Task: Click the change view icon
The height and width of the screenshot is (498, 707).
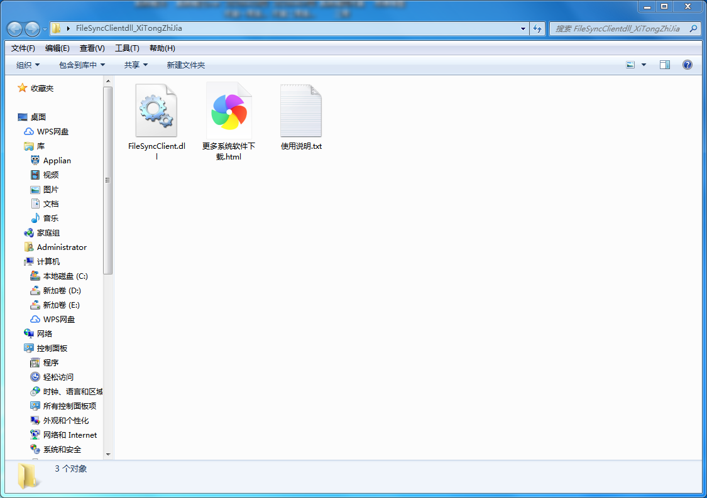Action: [x=630, y=65]
